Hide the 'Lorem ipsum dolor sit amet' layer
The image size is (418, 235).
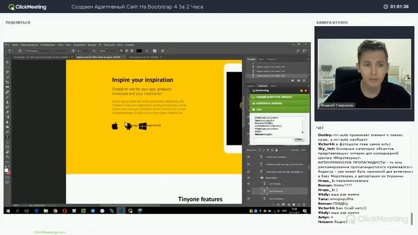[x=248, y=172]
